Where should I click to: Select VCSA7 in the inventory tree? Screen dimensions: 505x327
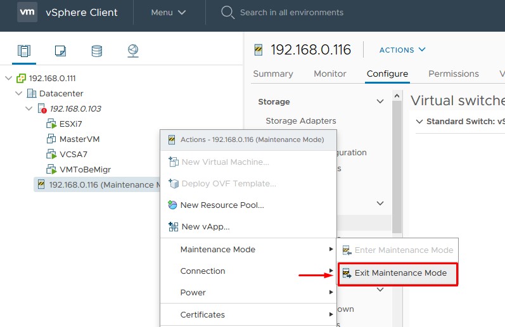[x=73, y=154]
